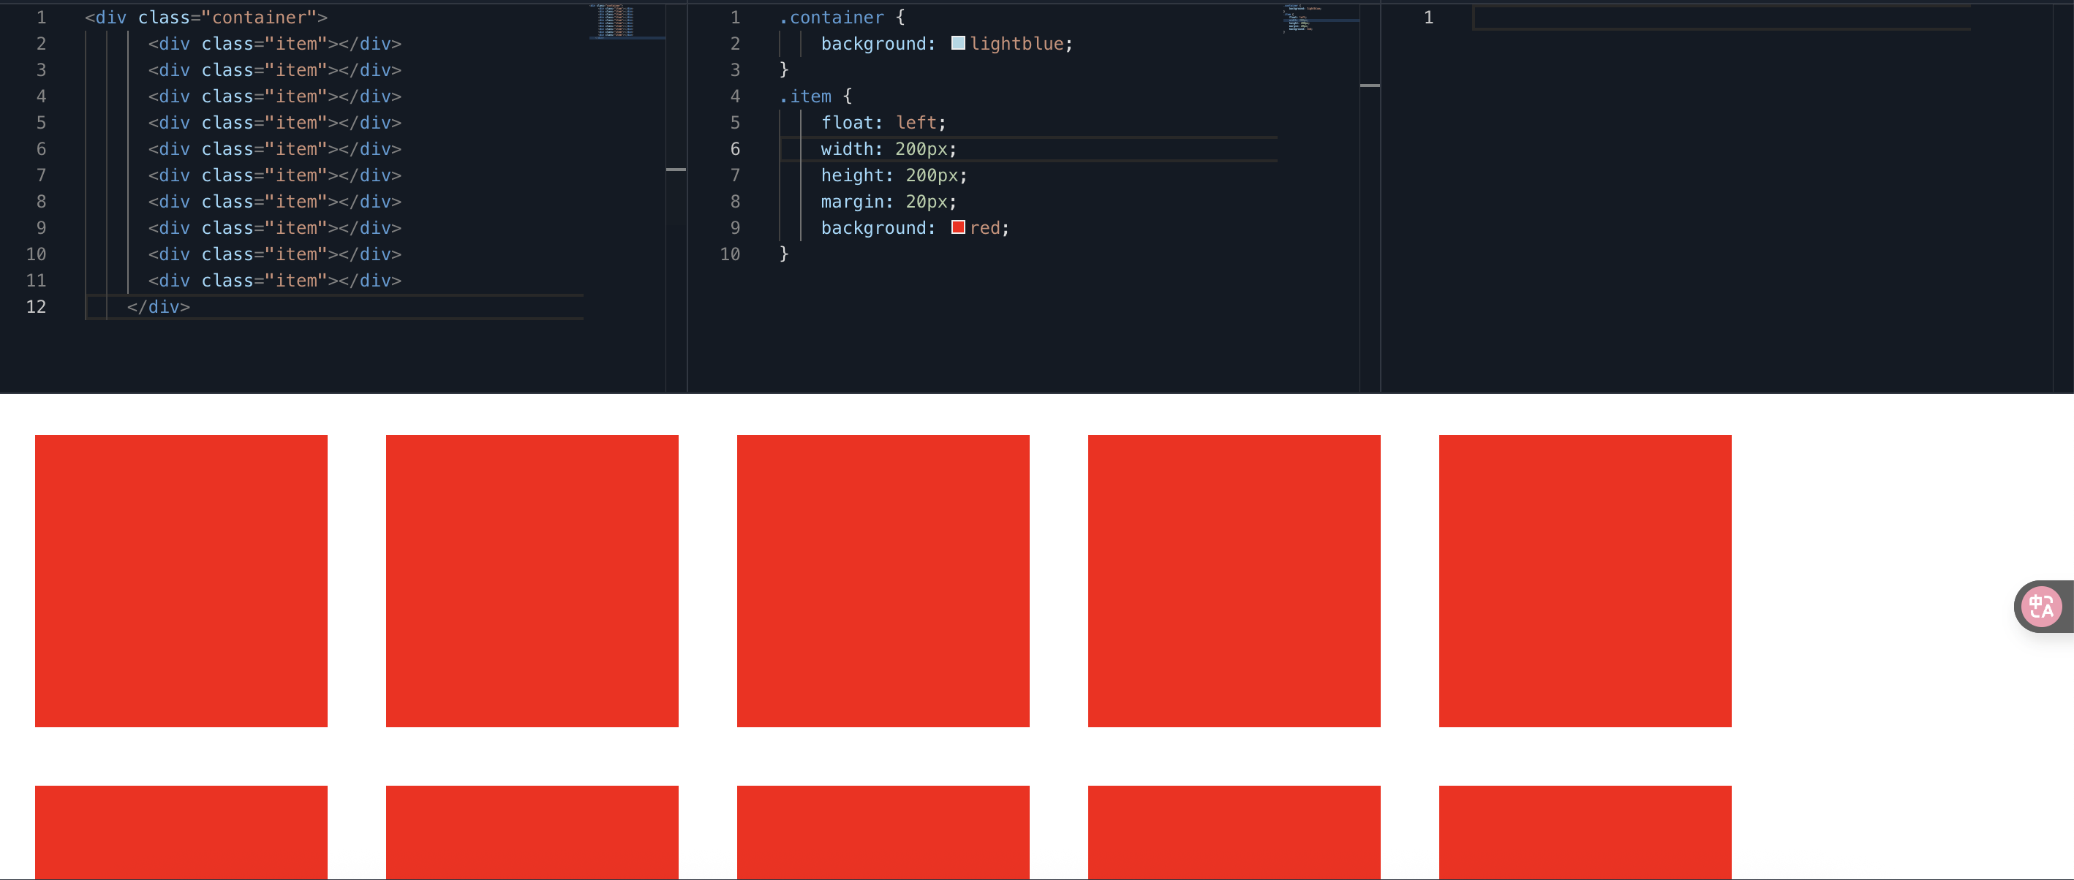Click the third red box in second row
The width and height of the screenshot is (2074, 880).
point(883,832)
